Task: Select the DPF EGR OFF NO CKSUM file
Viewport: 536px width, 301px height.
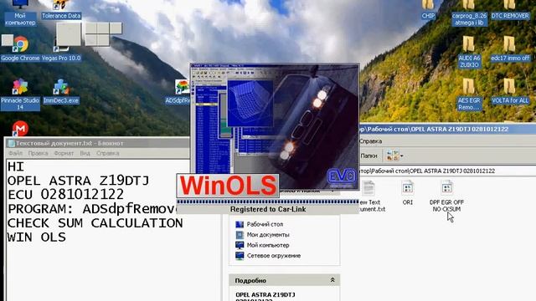Action: click(446, 196)
